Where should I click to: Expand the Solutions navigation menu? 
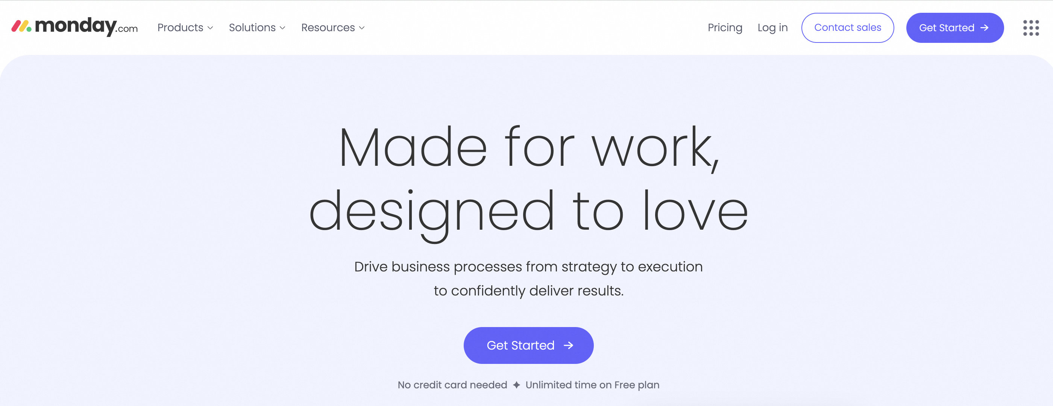tap(257, 27)
